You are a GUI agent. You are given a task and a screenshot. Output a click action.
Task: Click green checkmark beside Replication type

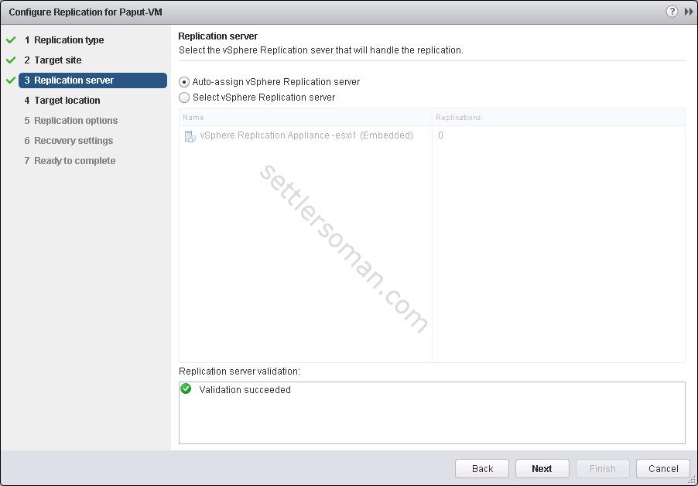click(11, 40)
